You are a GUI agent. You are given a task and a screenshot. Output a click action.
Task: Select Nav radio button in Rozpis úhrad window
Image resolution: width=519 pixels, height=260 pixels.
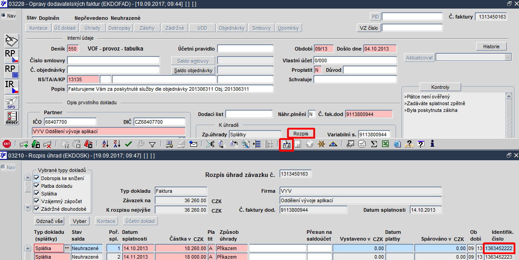click(4, 167)
